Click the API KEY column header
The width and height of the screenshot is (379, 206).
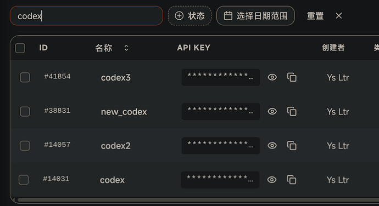pos(193,48)
